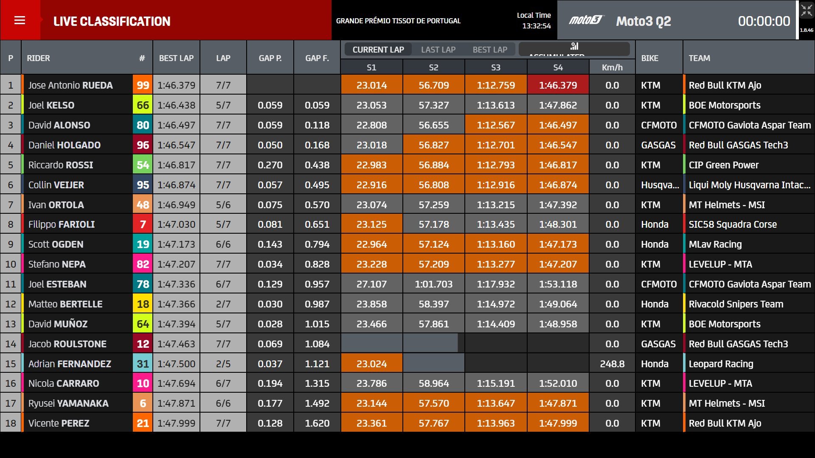
Task: Click the Team column header
Action: point(699,58)
